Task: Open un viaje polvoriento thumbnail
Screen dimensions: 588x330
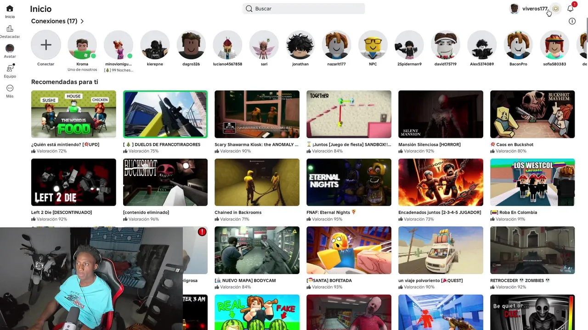Action: (x=441, y=250)
